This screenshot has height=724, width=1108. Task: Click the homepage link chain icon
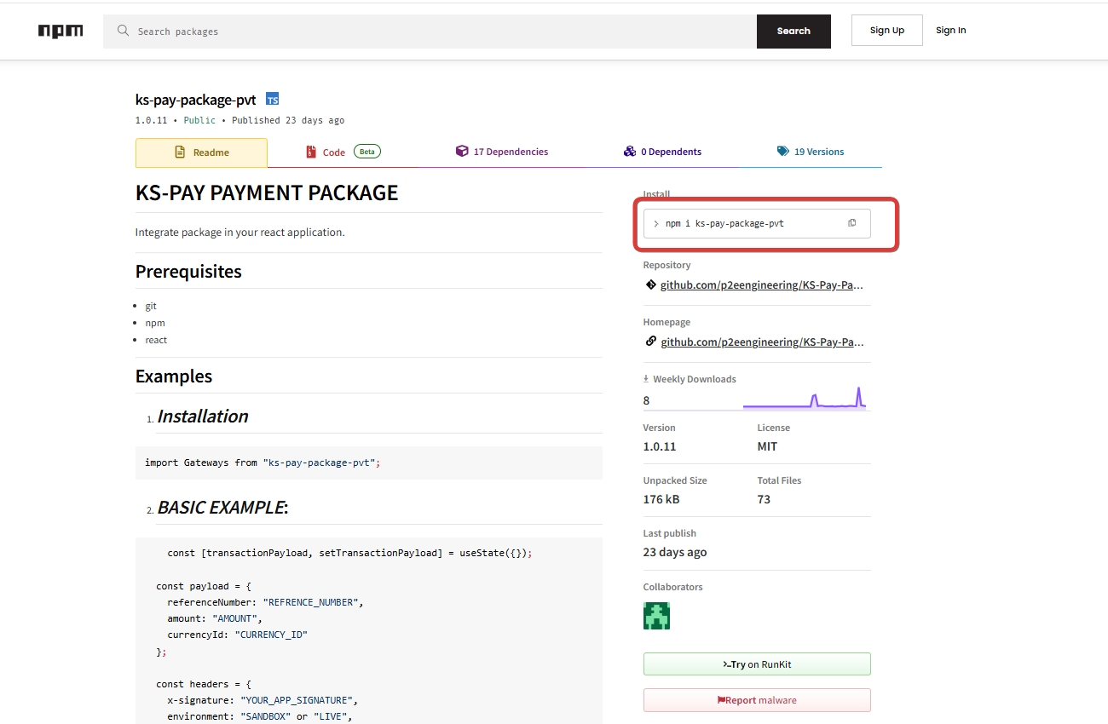(x=650, y=342)
